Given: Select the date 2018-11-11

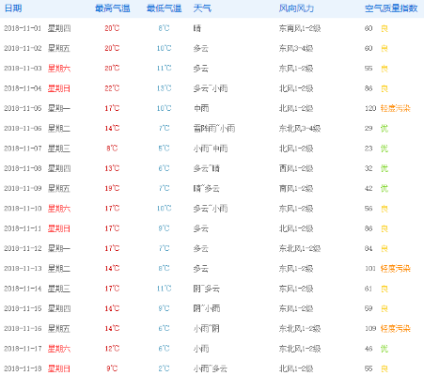Looking at the screenshot, I should click(x=23, y=228).
